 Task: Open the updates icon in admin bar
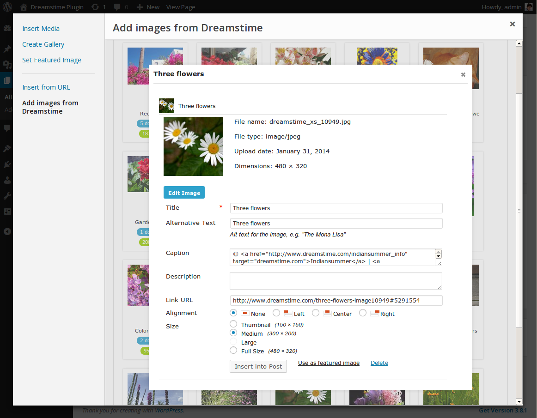(95, 7)
